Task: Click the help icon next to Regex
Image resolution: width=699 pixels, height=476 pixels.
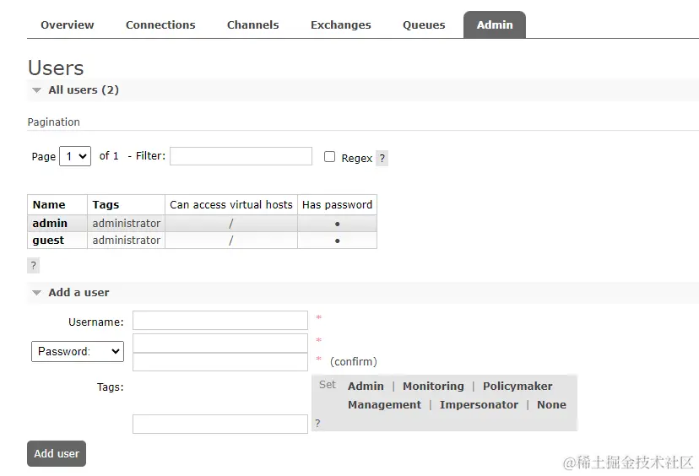Action: point(382,158)
